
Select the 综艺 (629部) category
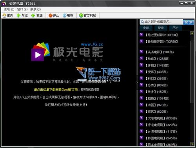[x=156, y=112]
